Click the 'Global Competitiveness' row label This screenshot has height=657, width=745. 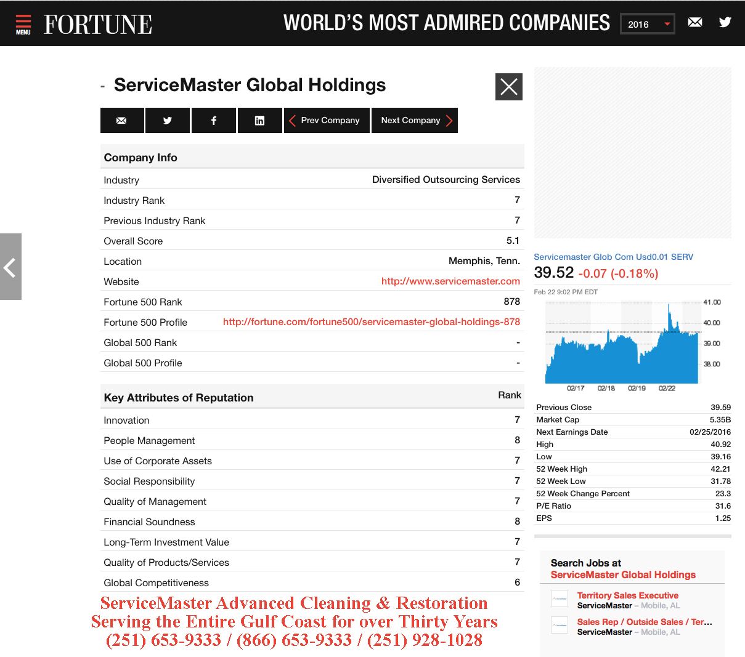pyautogui.click(x=157, y=583)
